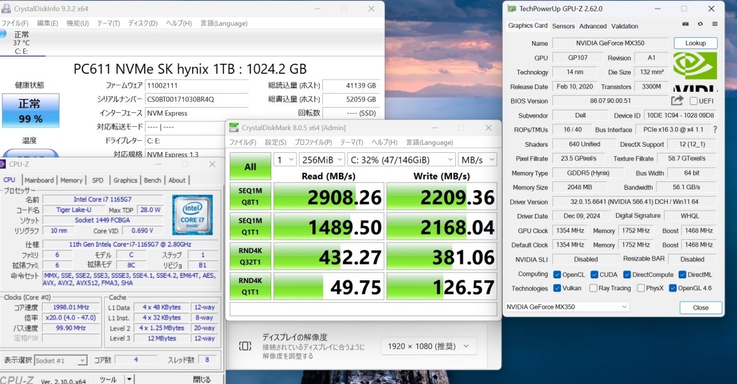
Task: Click the Intel Core i7 logo badge
Action: 192,215
